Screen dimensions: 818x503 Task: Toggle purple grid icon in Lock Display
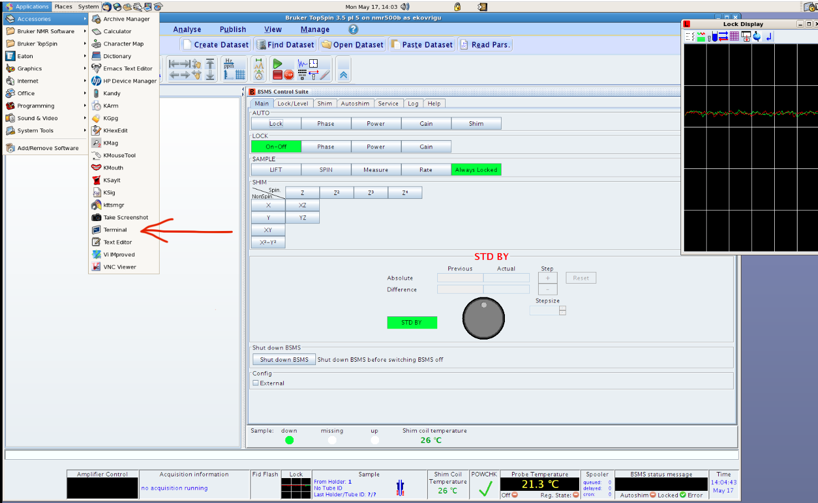[734, 36]
